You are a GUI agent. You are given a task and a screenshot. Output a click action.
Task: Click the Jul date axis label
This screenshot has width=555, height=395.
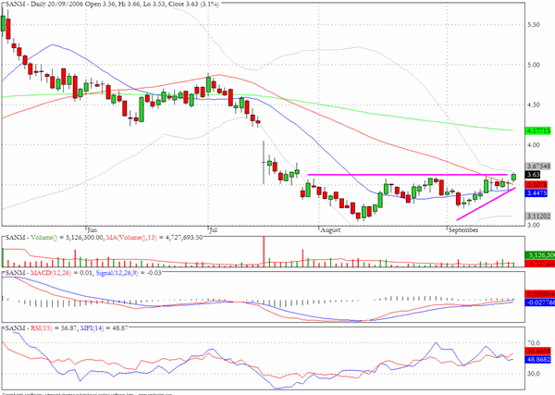(x=213, y=230)
